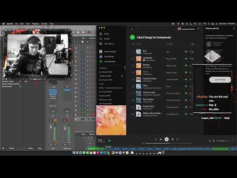237x178 pixels.
Task: Click the red record-enable button in Logic track list
Action: (x=93, y=114)
